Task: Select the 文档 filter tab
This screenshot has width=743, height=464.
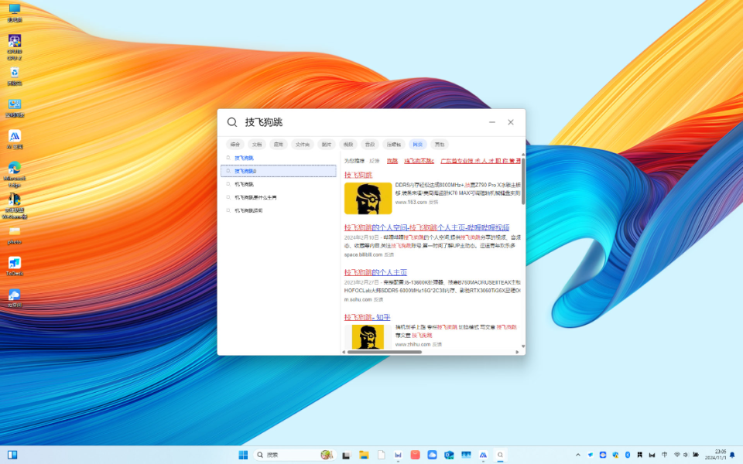Action: (x=257, y=145)
